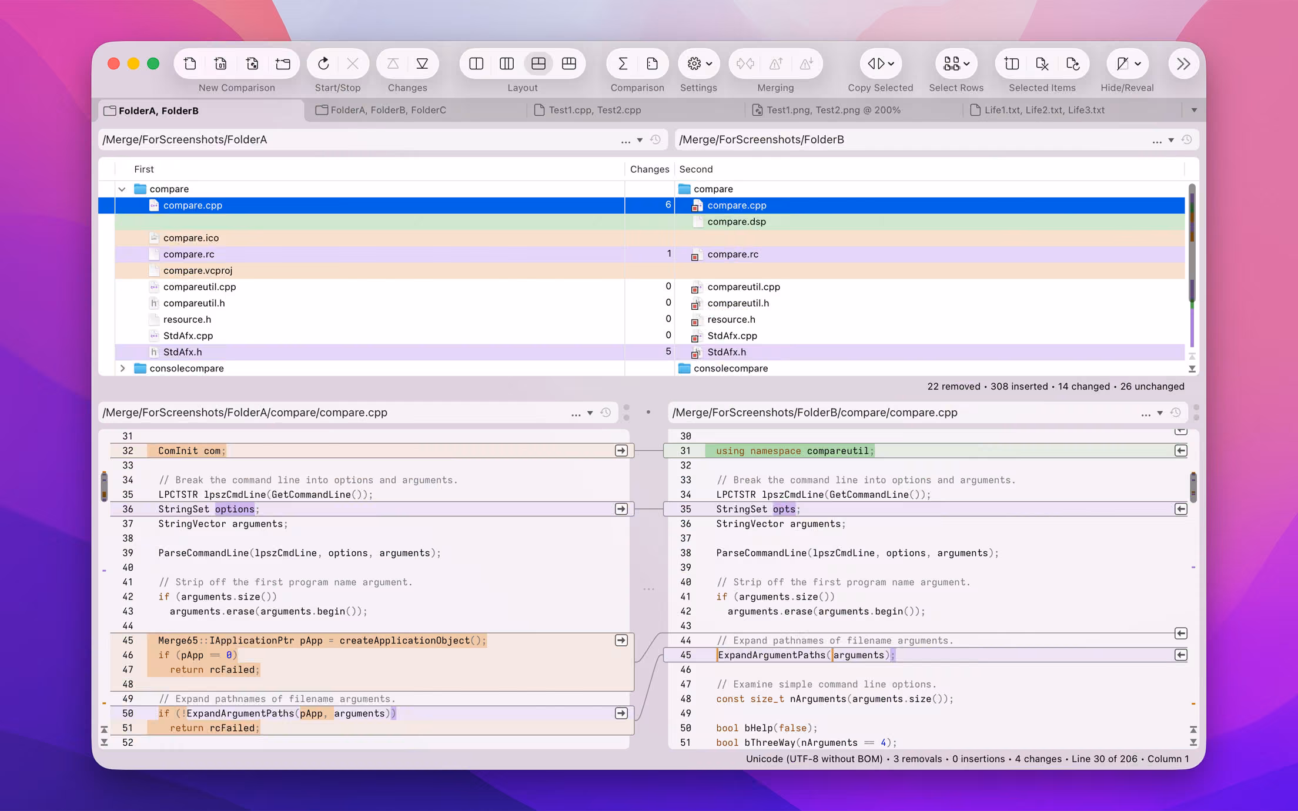Start a new image comparison

tap(252, 63)
